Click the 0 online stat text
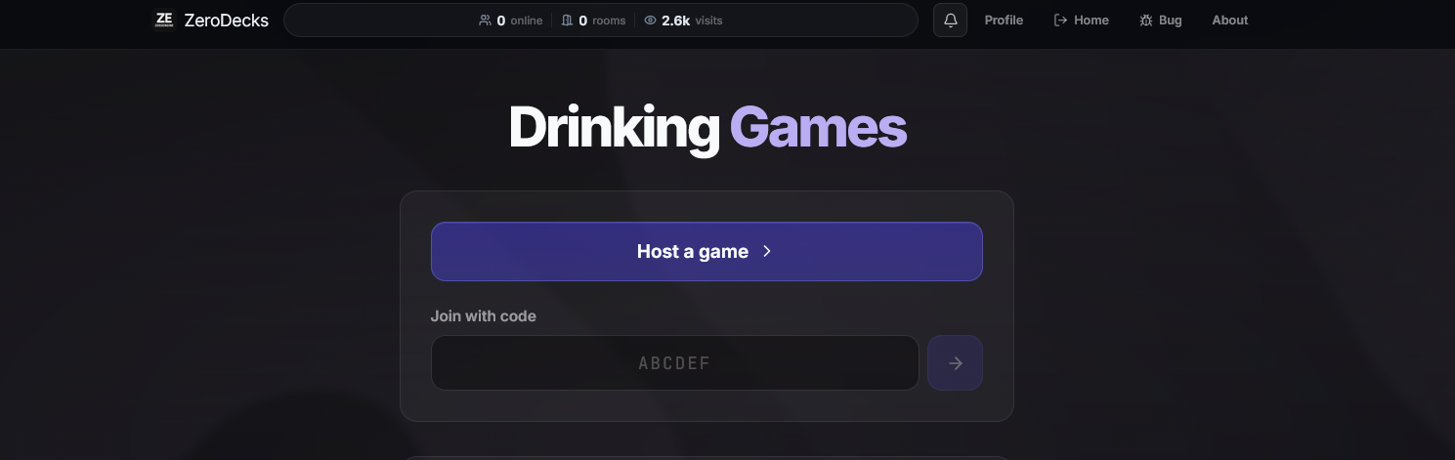 [x=519, y=20]
